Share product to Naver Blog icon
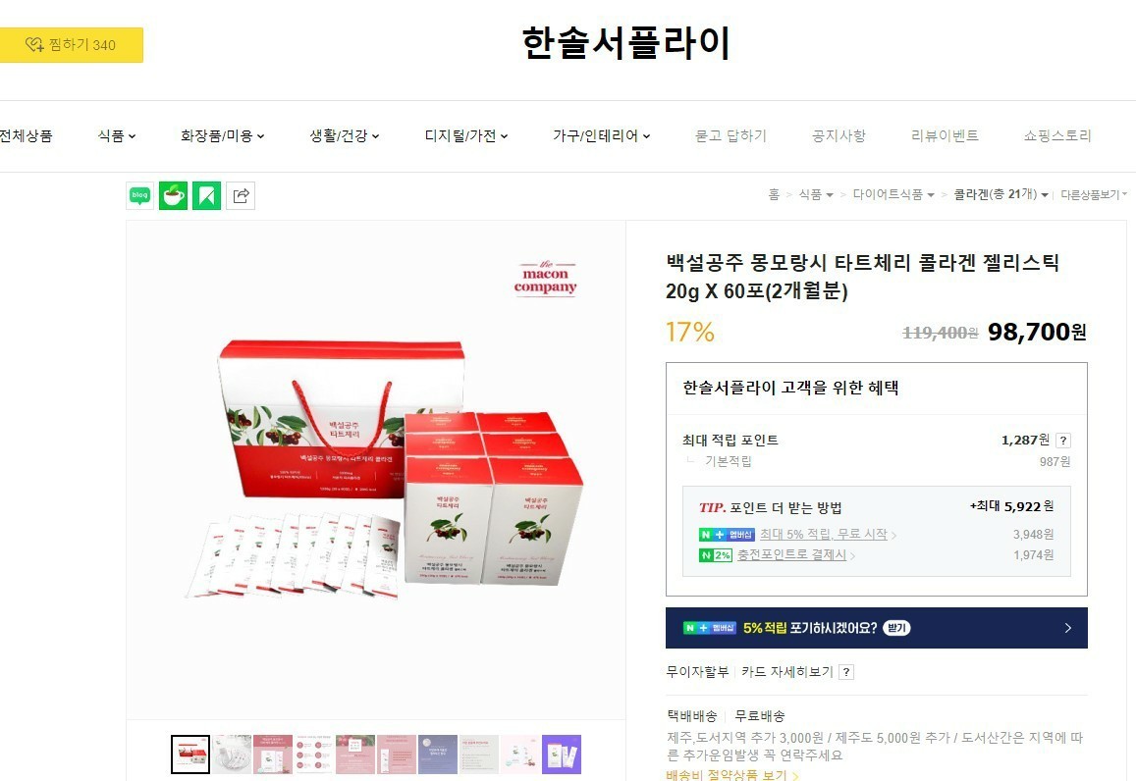 point(139,195)
